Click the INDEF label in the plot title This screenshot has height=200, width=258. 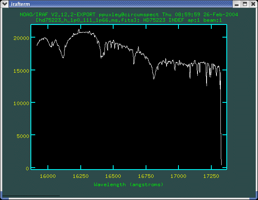click(x=176, y=20)
